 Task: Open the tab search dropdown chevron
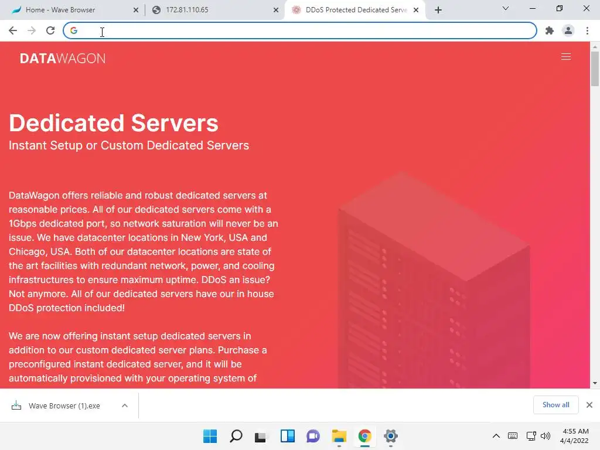click(x=506, y=8)
